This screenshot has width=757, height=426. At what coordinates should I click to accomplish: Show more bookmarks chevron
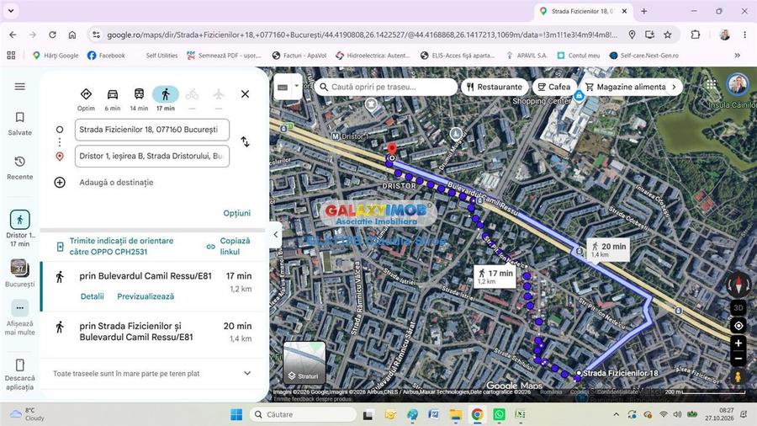coord(737,56)
